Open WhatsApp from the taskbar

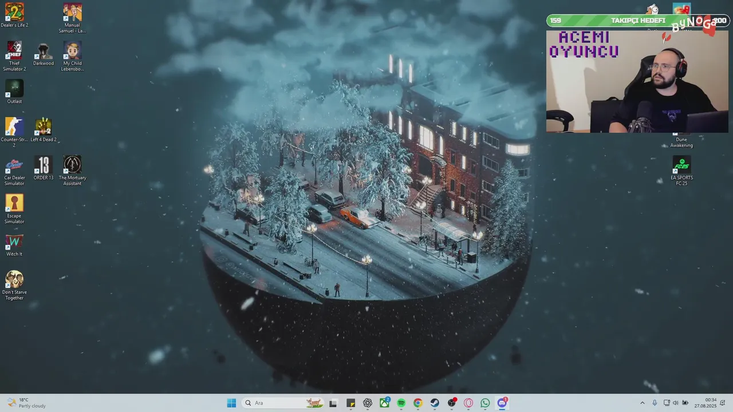tap(486, 403)
